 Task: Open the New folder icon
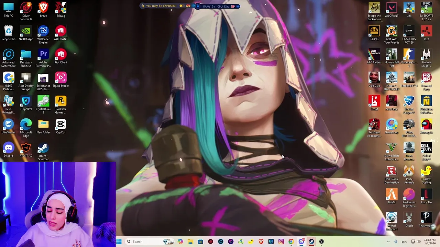coord(43,126)
